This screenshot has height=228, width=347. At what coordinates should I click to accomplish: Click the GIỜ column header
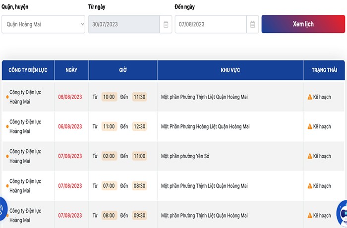[123, 70]
